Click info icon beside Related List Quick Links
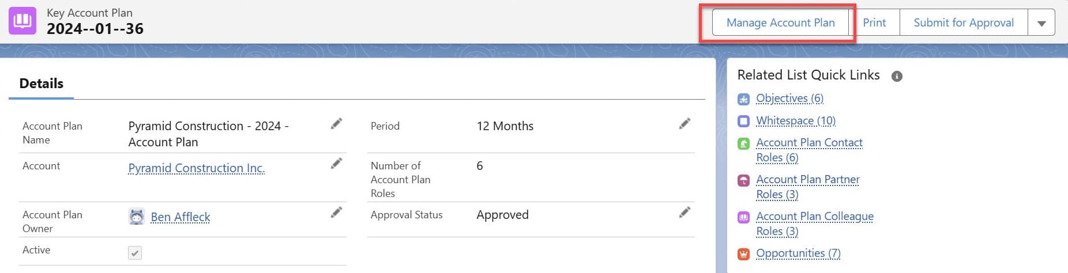 [897, 76]
